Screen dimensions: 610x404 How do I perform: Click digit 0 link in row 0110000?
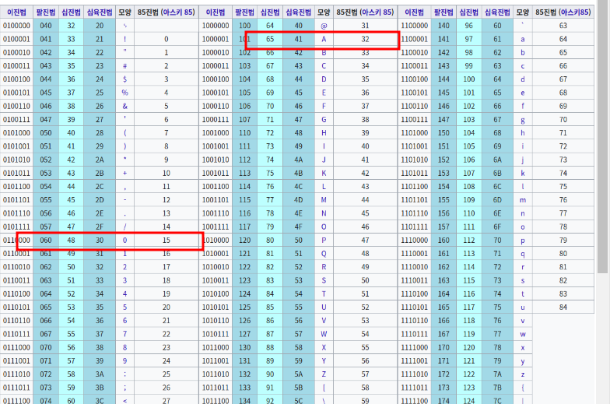pyautogui.click(x=124, y=240)
